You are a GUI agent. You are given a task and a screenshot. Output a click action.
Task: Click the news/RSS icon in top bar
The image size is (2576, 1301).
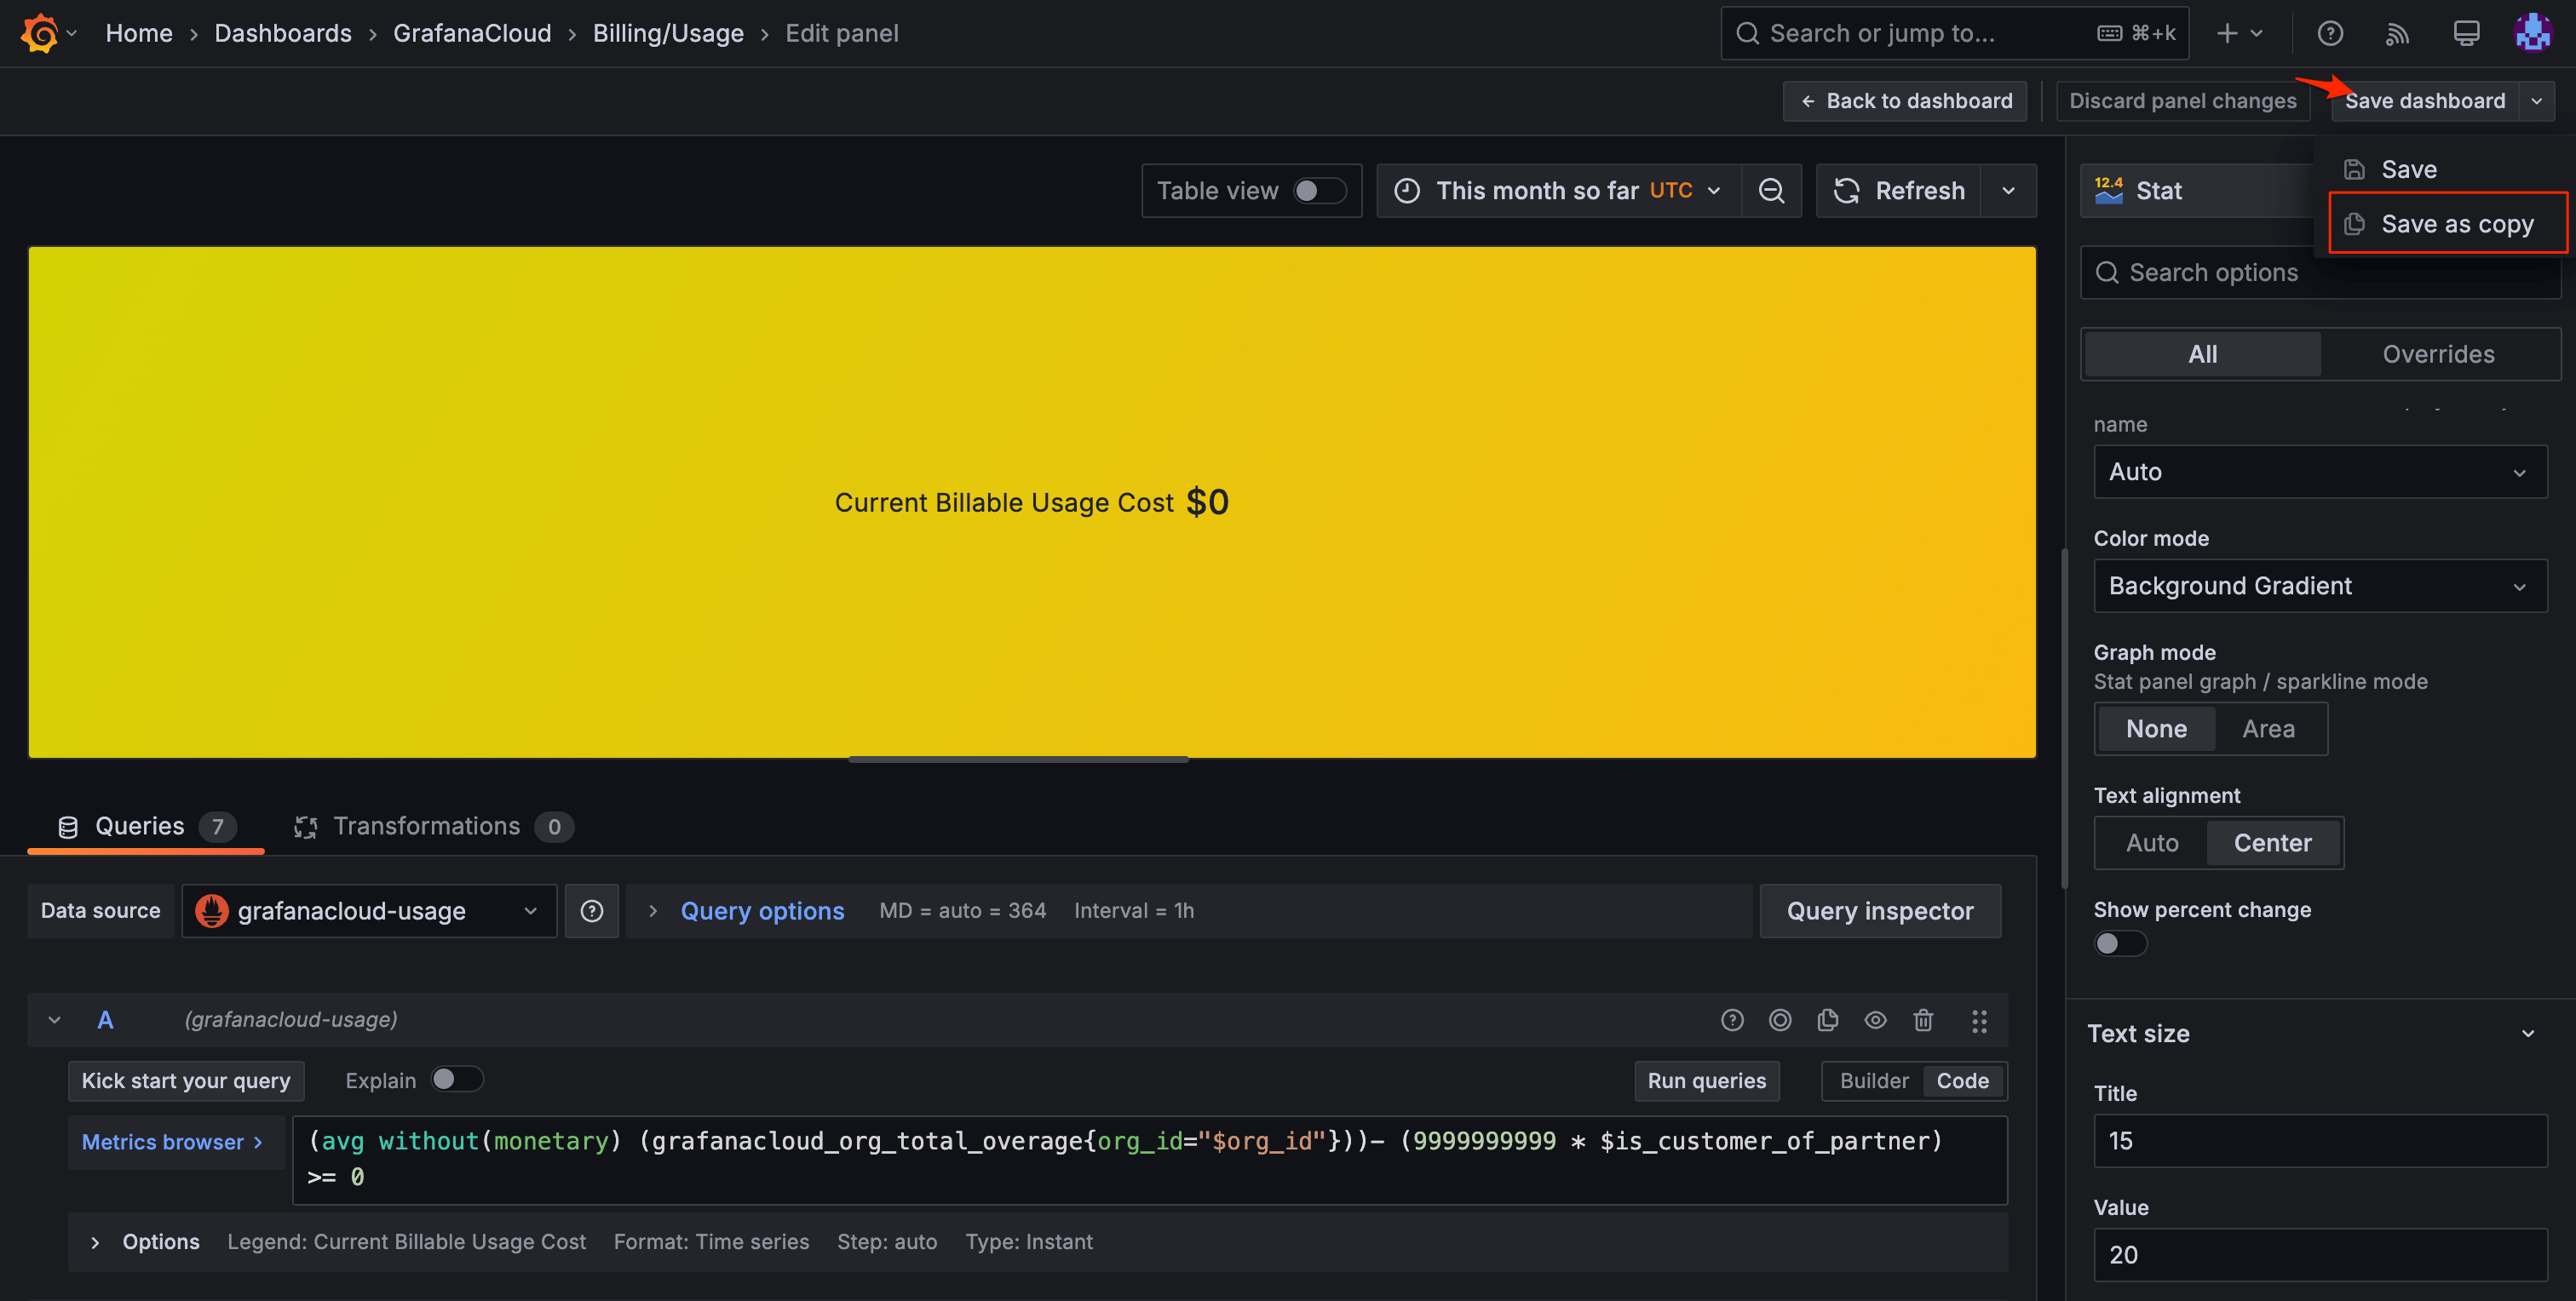click(2397, 33)
